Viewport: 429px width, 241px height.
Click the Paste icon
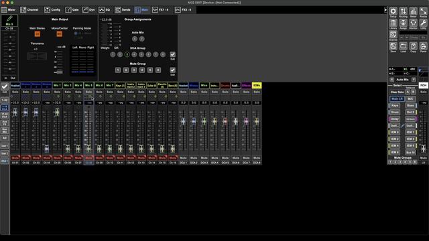point(423,46)
